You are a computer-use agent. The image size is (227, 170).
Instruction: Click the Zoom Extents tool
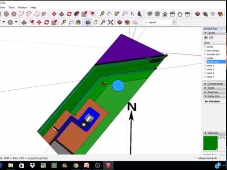click(x=111, y=22)
